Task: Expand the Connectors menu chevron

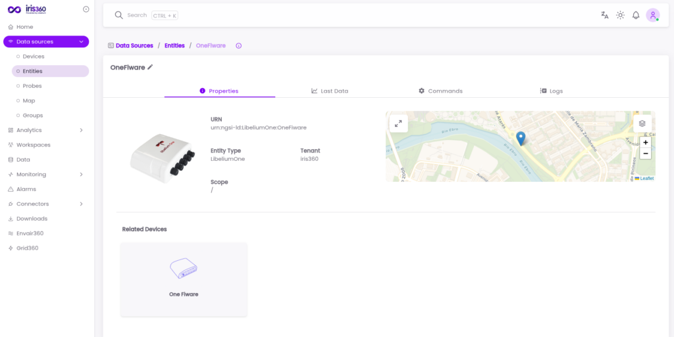Action: click(x=81, y=204)
